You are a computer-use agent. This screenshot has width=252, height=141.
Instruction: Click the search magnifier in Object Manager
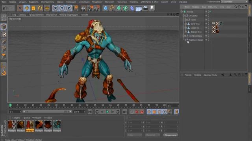point(235,7)
